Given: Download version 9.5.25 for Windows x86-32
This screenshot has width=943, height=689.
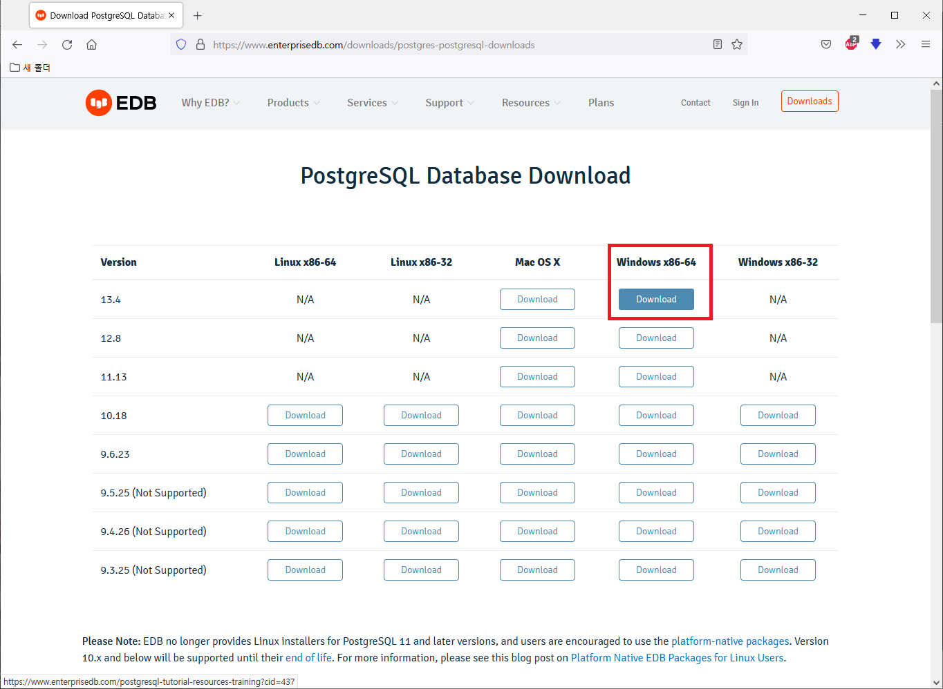Looking at the screenshot, I should [778, 493].
